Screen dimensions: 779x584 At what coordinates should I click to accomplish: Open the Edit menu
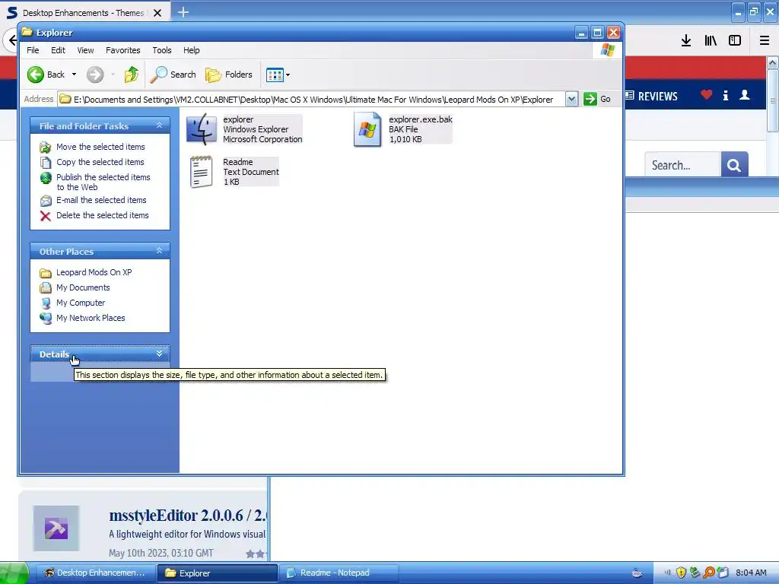tap(58, 50)
